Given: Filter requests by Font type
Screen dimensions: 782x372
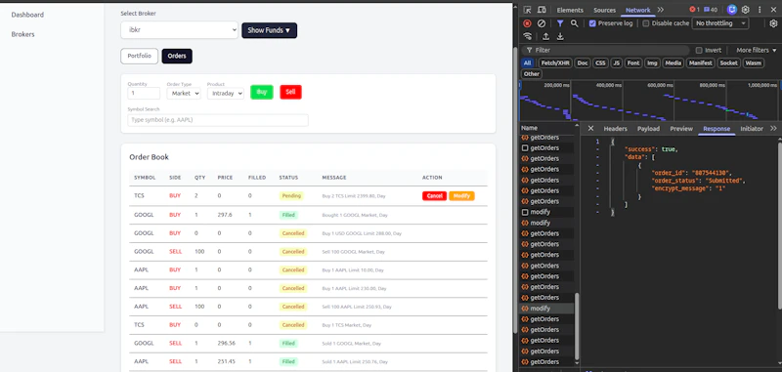Looking at the screenshot, I should tap(633, 63).
